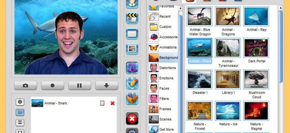
Task: Apply the Nature - Magma background
Action: pos(256,111)
